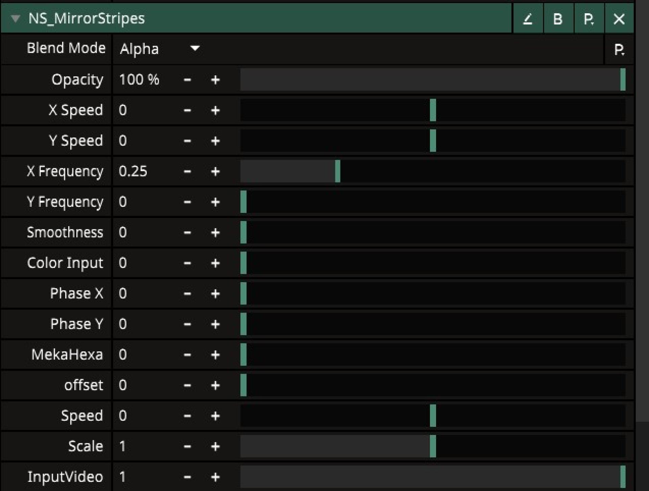Click the Smoothness slider track
The height and width of the screenshot is (491, 649).
pos(433,232)
